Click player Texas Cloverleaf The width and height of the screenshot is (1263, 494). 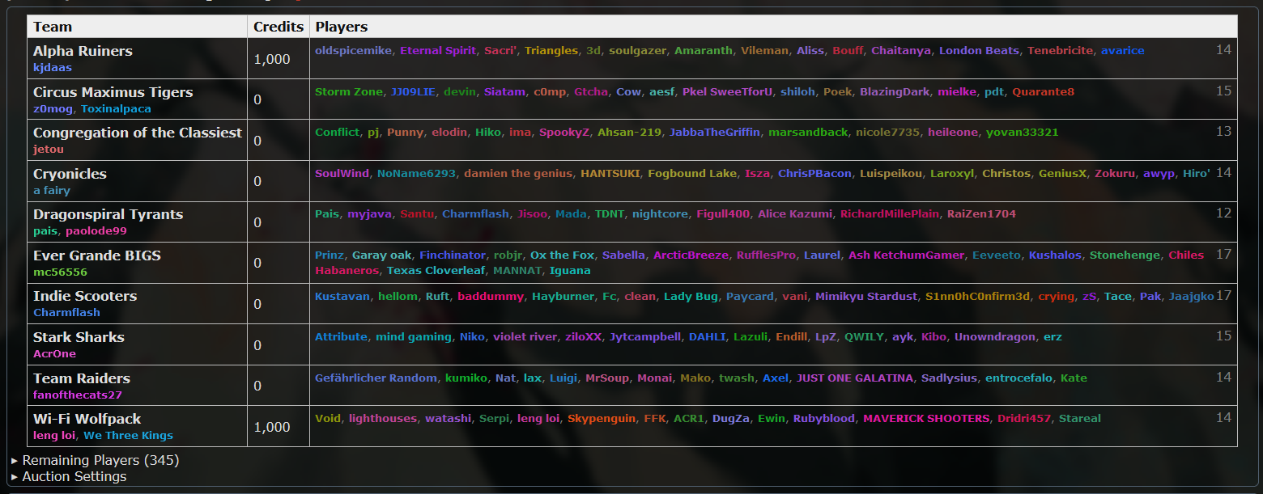pos(436,271)
